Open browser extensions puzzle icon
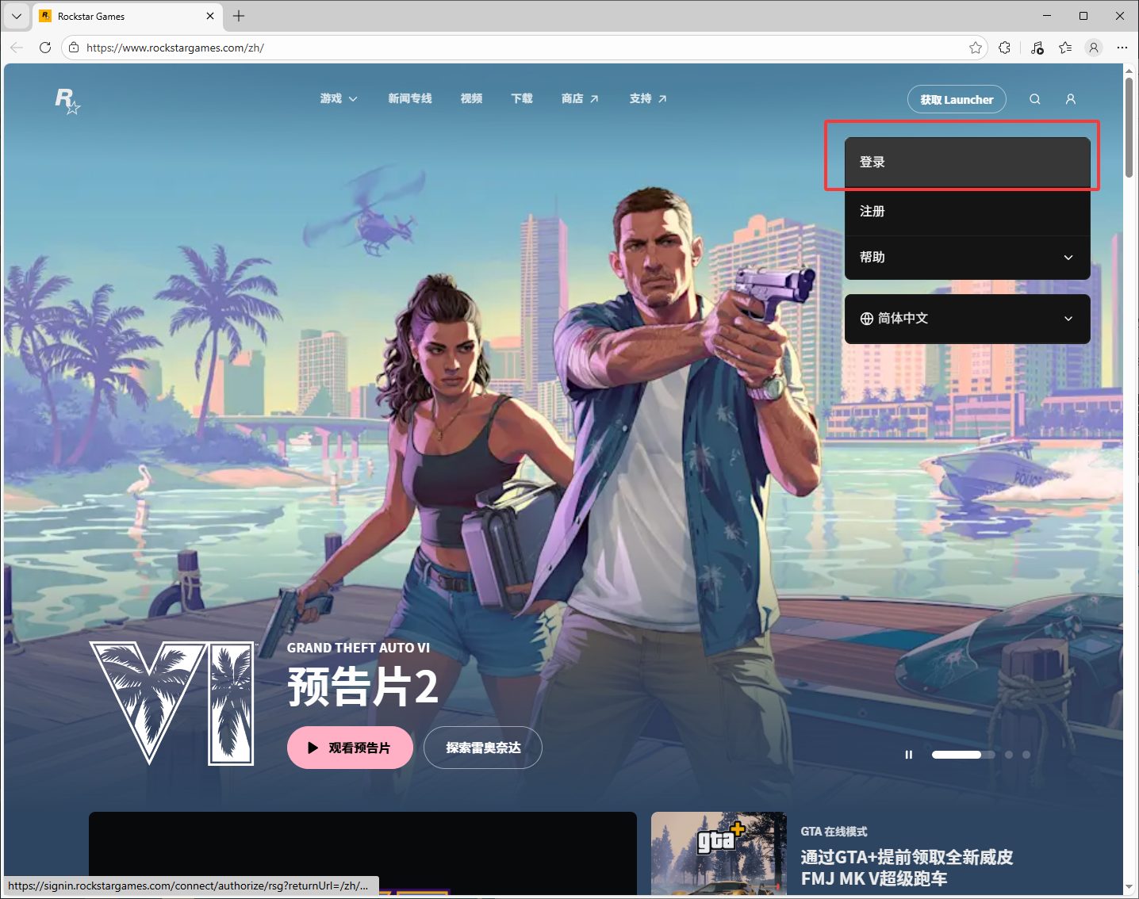This screenshot has height=899, width=1139. [1004, 48]
